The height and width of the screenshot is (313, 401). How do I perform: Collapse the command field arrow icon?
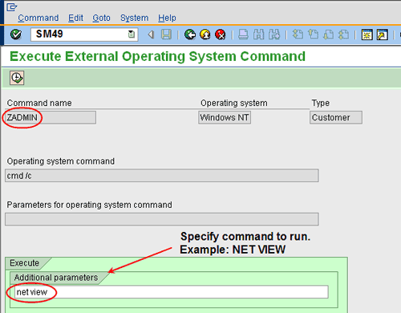coord(151,35)
